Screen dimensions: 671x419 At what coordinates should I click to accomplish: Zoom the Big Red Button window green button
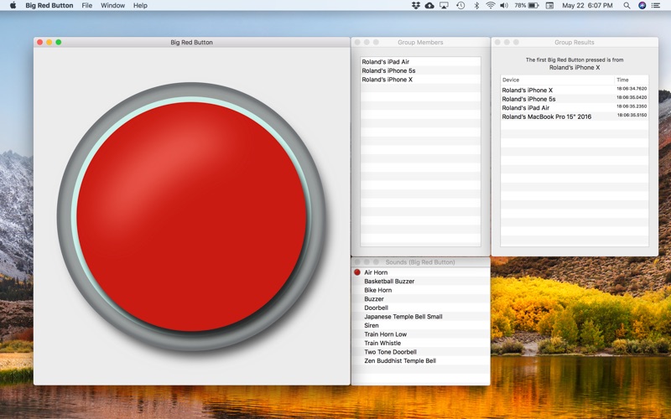pyautogui.click(x=59, y=42)
